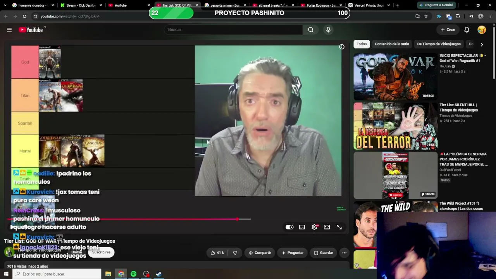Open YouTube notifications bell

467,30
